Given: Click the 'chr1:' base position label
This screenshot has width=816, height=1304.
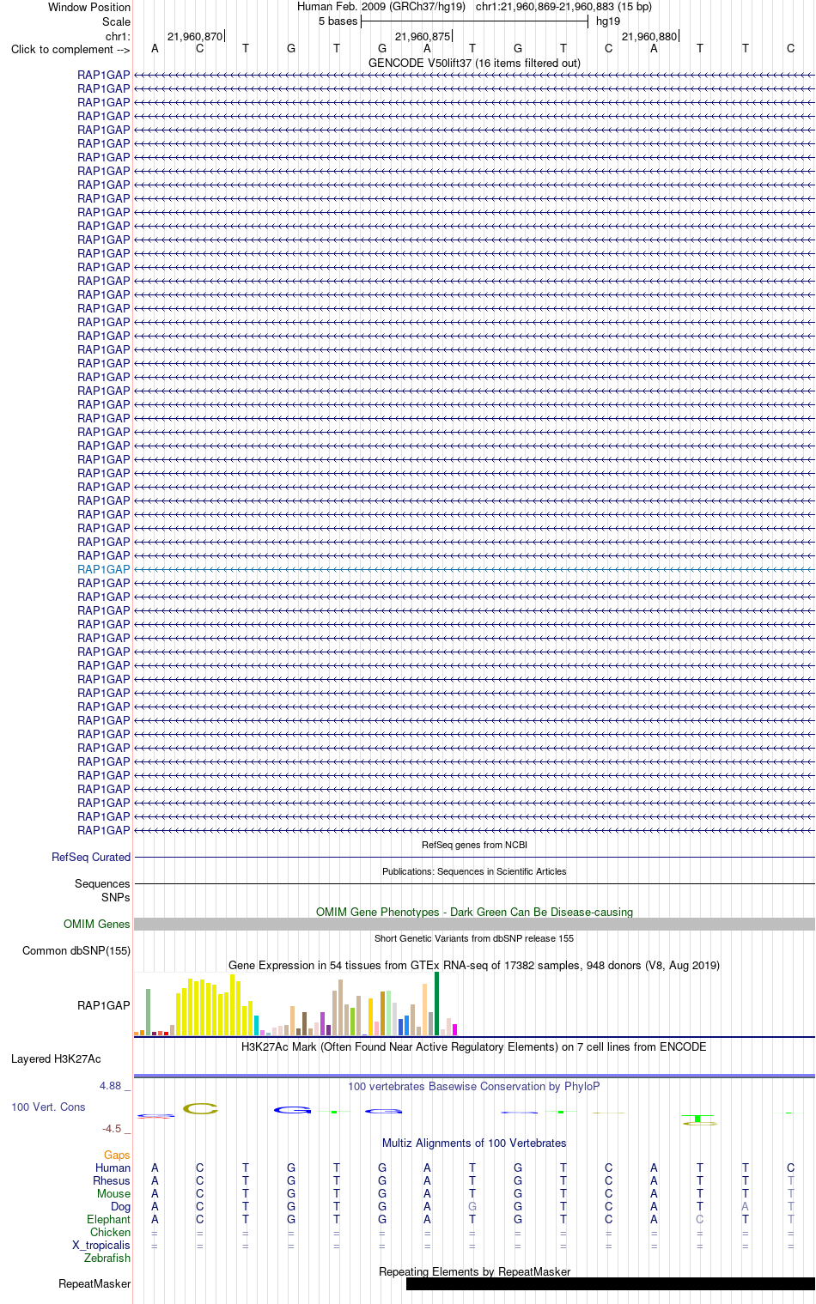Looking at the screenshot, I should tap(118, 37).
